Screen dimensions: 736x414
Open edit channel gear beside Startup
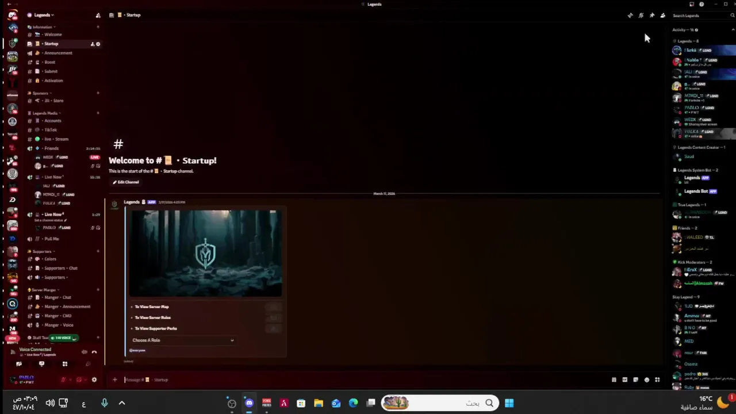pos(98,44)
